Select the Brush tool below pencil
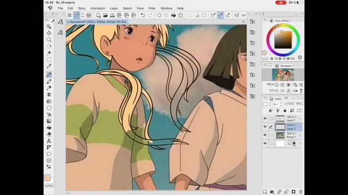 [49, 88]
